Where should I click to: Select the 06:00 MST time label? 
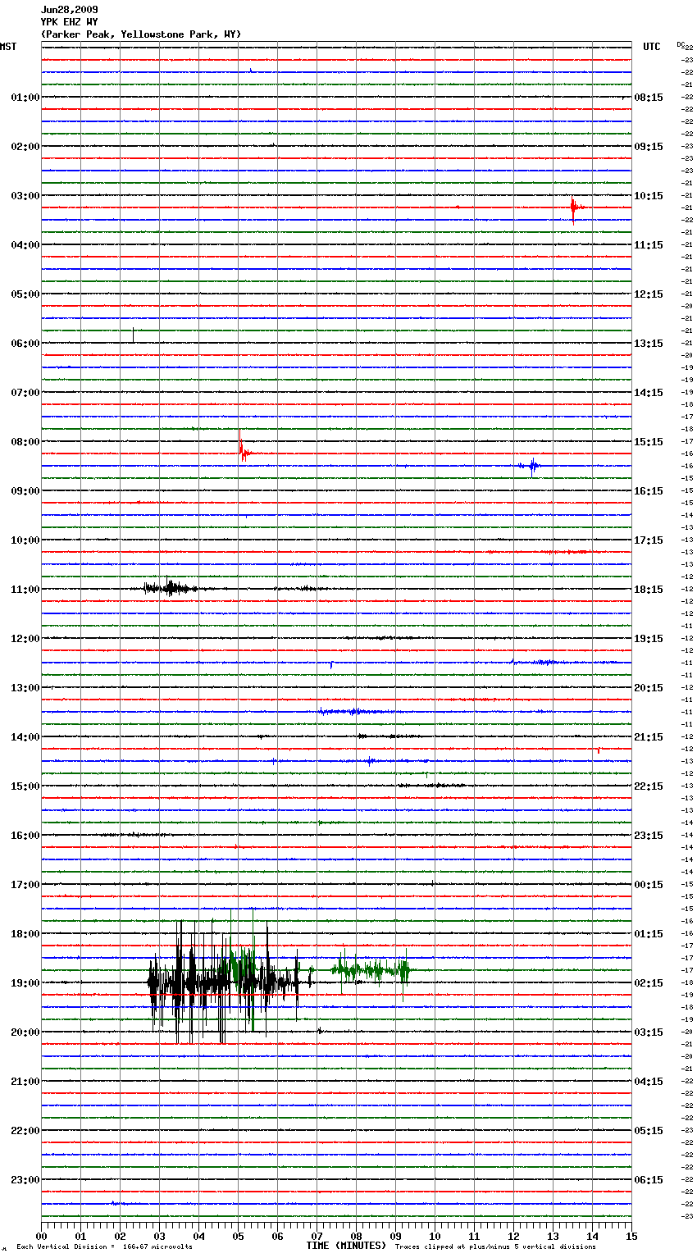pos(25,344)
